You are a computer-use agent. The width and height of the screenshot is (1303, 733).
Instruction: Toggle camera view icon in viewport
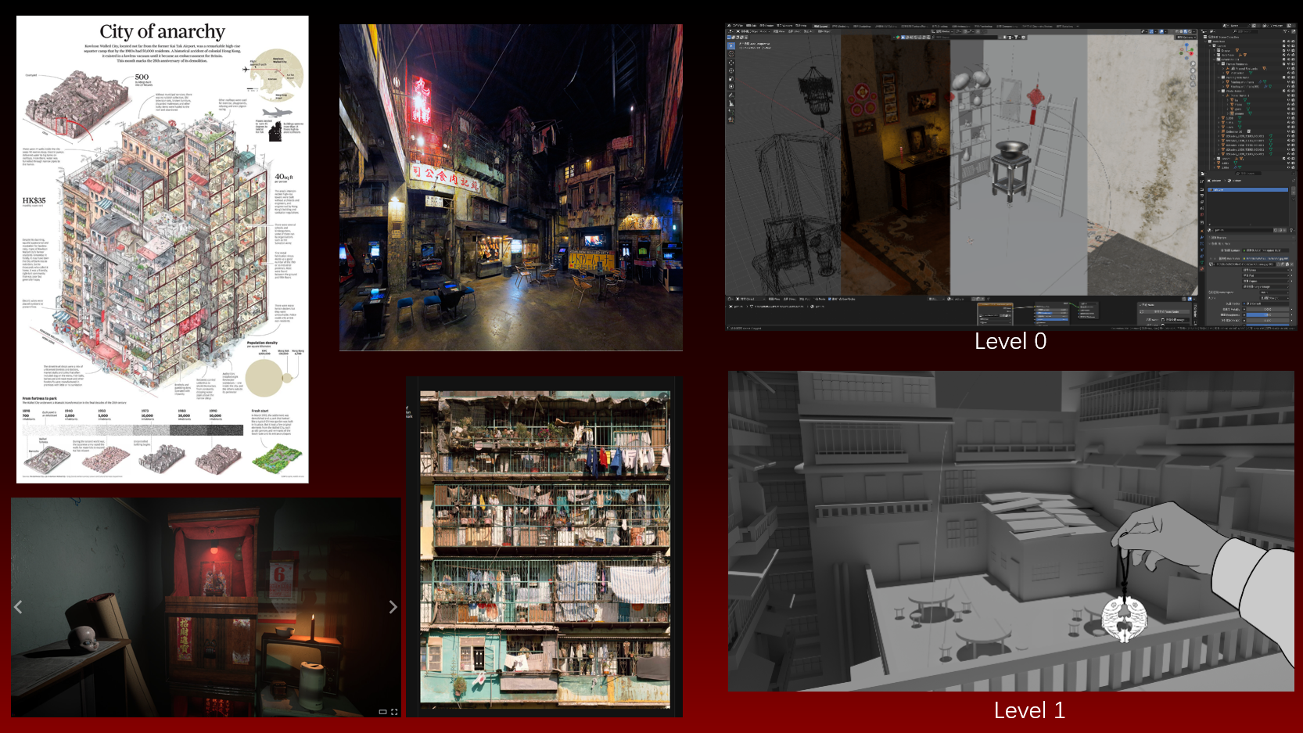(x=1193, y=77)
